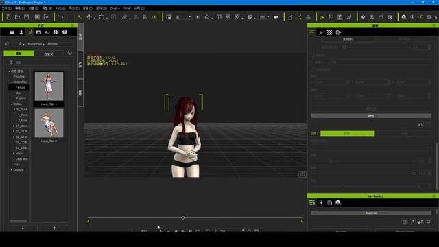439x247 pixels.
Task: Select the Move tool in toolbar
Action: pyautogui.click(x=89, y=17)
